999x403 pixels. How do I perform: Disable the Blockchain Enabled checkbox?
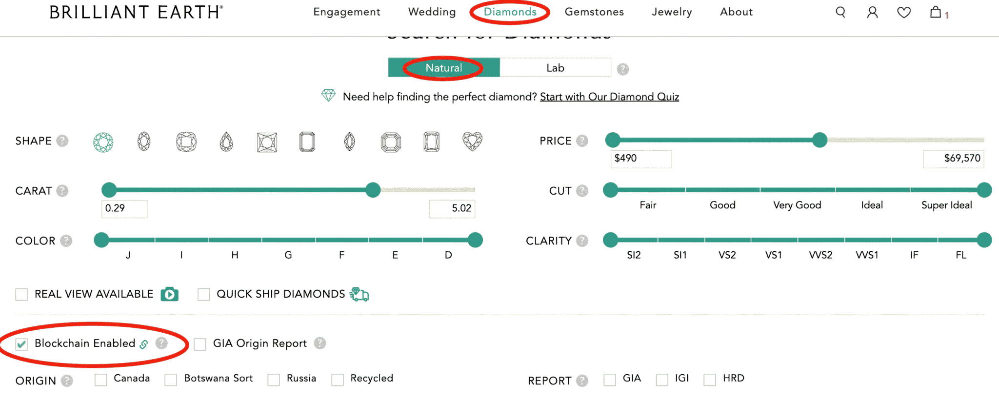(20, 343)
